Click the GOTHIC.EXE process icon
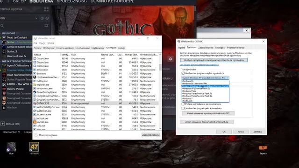299x168 pixels. [35, 103]
